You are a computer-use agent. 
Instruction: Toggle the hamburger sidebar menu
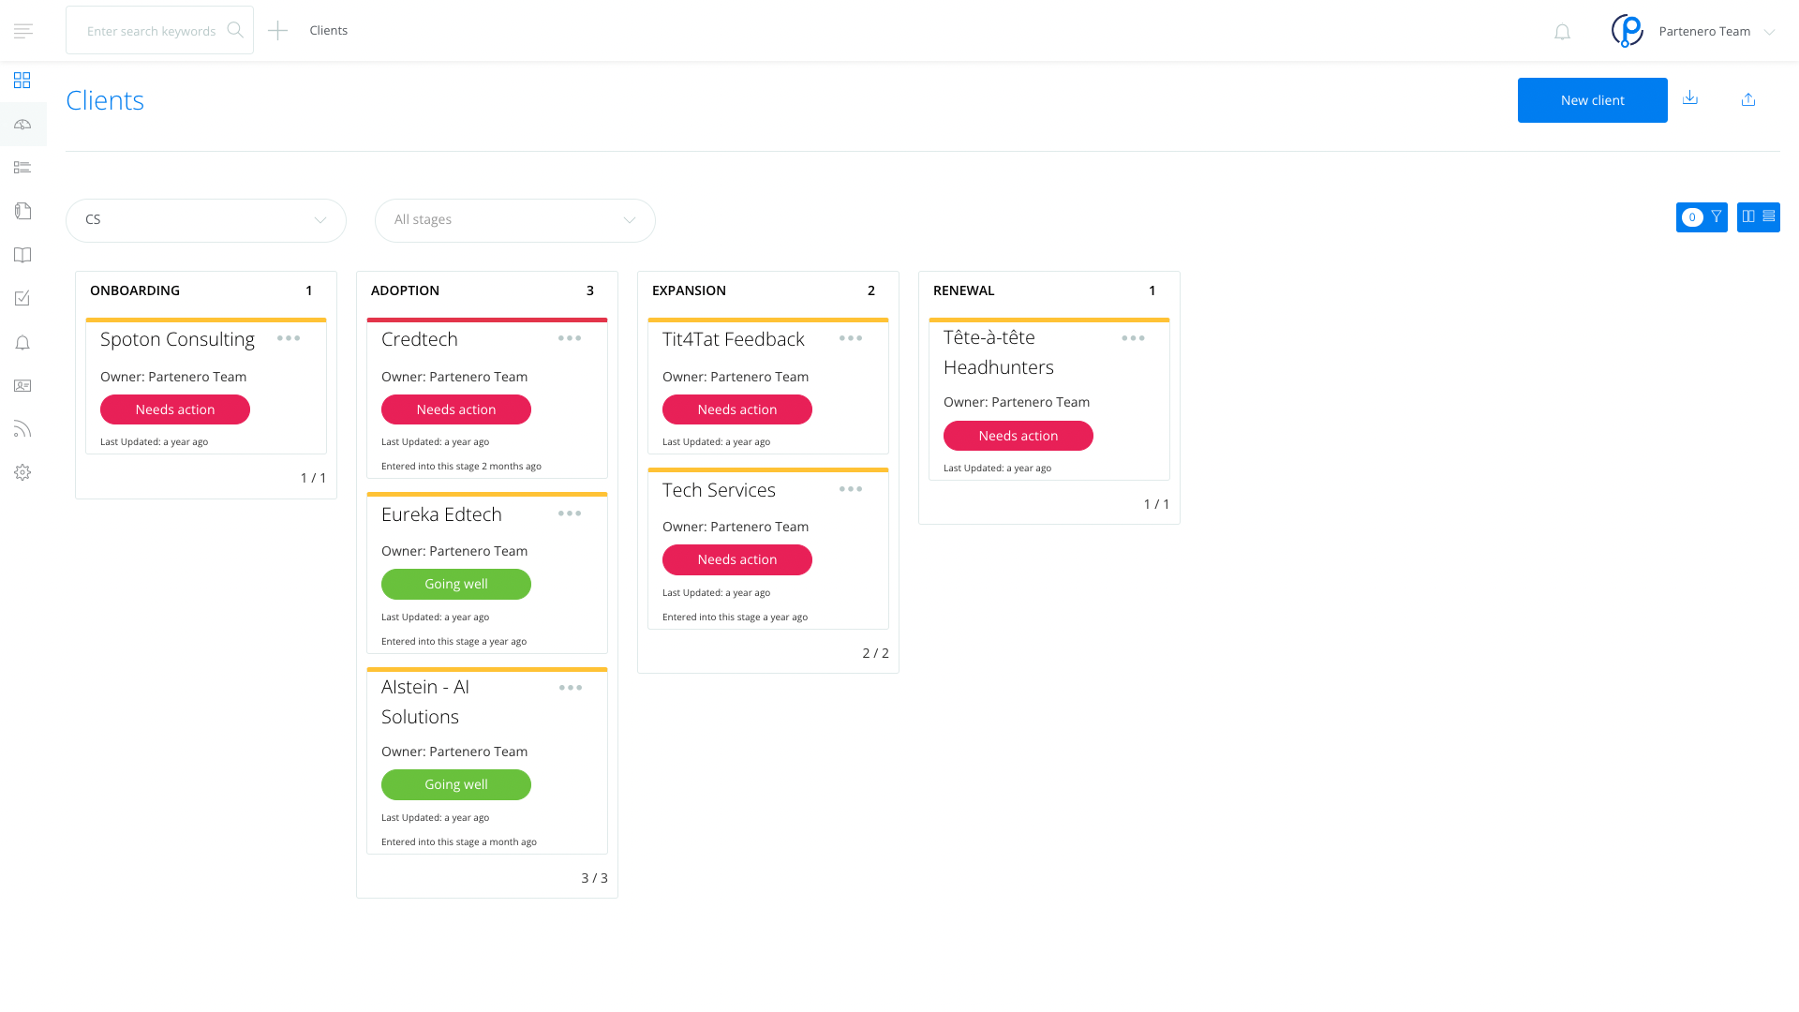[23, 31]
